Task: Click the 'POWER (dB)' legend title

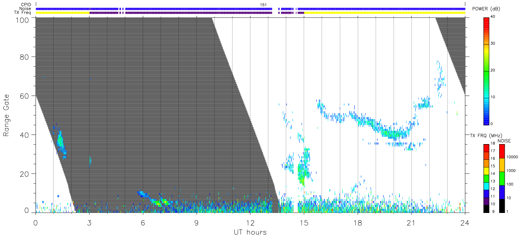Action: coord(486,9)
